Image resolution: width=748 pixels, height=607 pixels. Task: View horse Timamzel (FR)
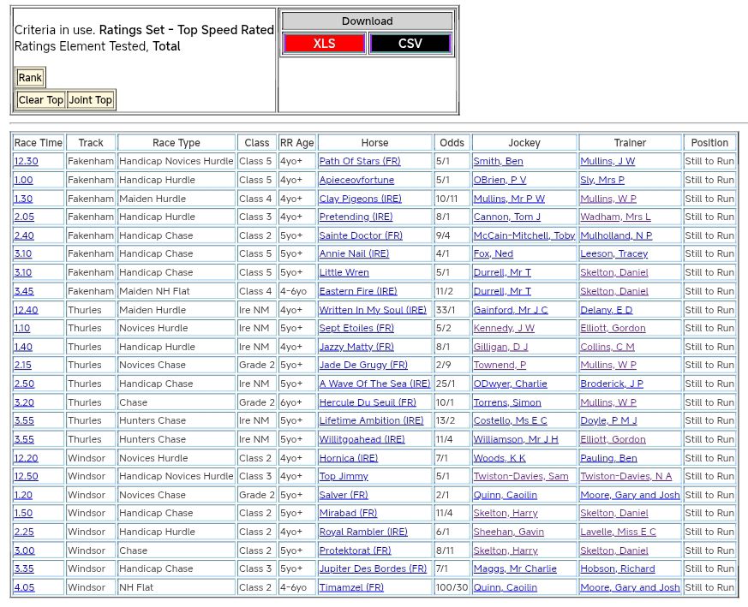pos(351,587)
